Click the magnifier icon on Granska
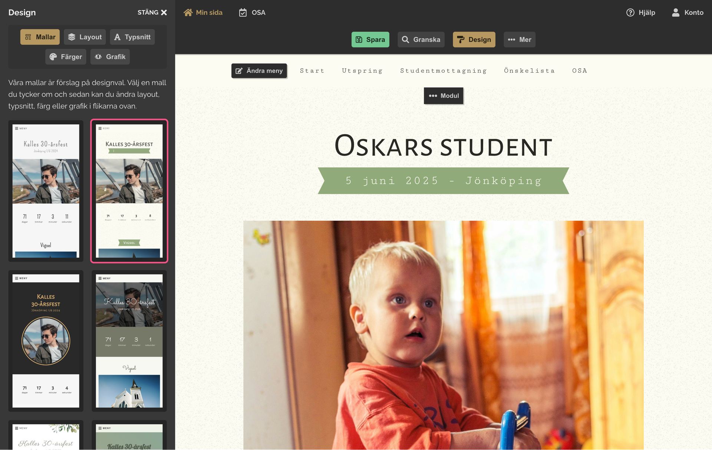This screenshot has height=450, width=712. point(406,40)
